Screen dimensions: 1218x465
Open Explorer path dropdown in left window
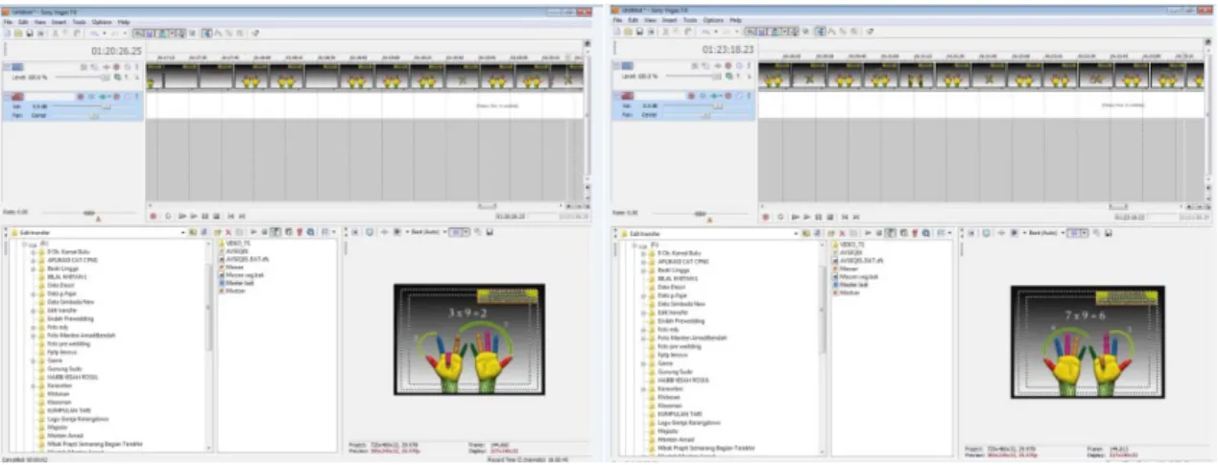pos(183,232)
